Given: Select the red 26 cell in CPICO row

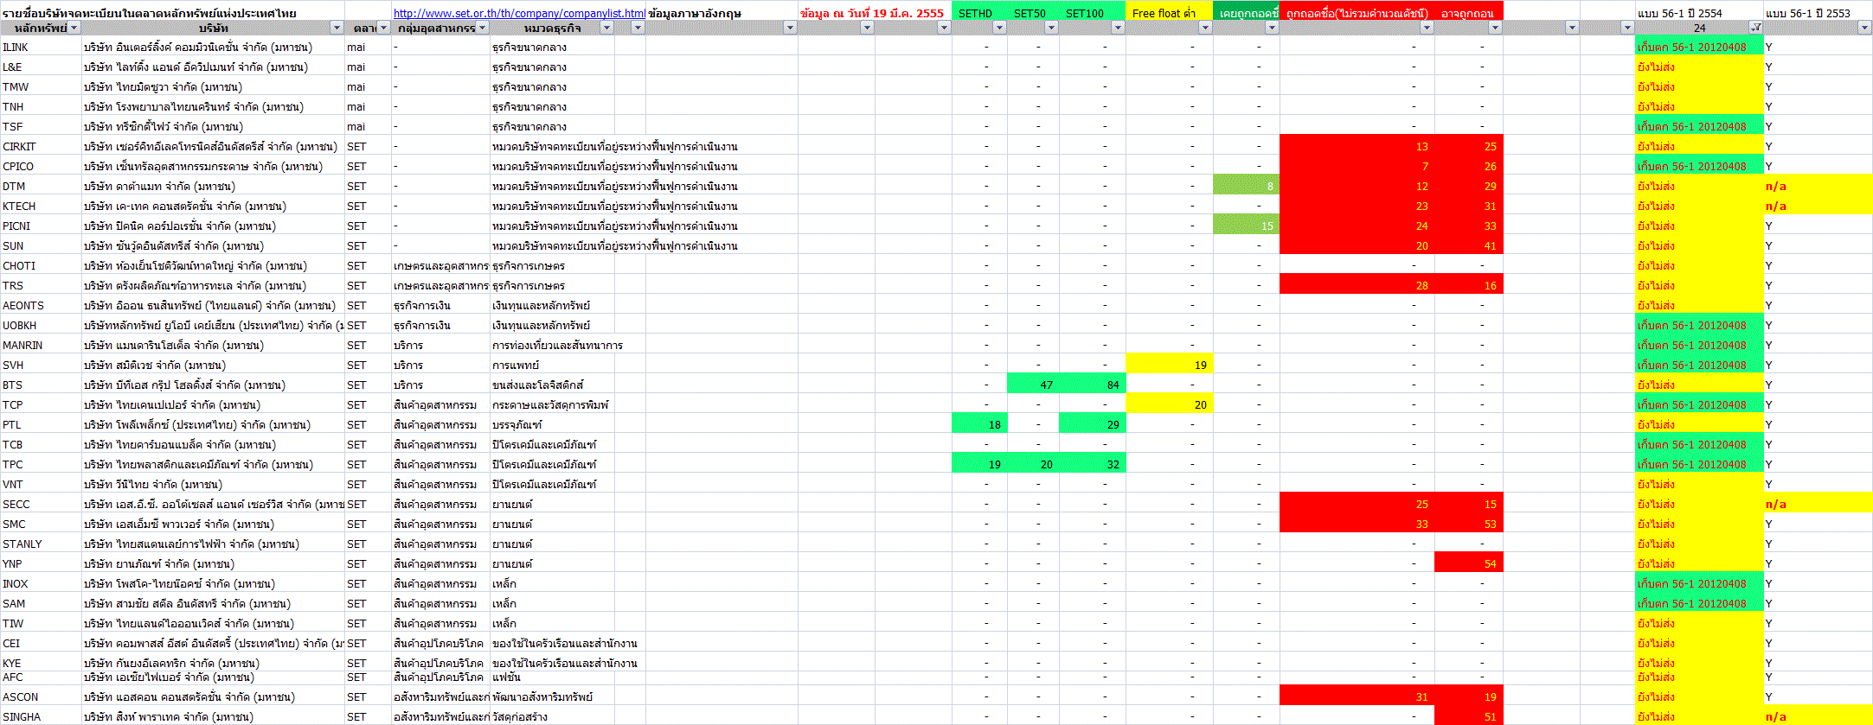Looking at the screenshot, I should click(x=1468, y=166).
